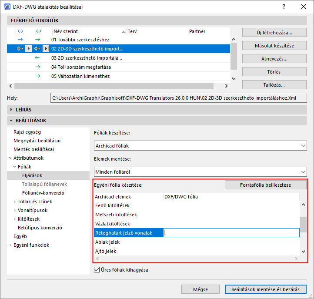Click the Hely path field
The width and height of the screenshot is (314, 299).
tap(179, 98)
